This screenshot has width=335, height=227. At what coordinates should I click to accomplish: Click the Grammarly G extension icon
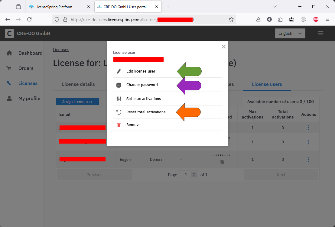pos(269,19)
